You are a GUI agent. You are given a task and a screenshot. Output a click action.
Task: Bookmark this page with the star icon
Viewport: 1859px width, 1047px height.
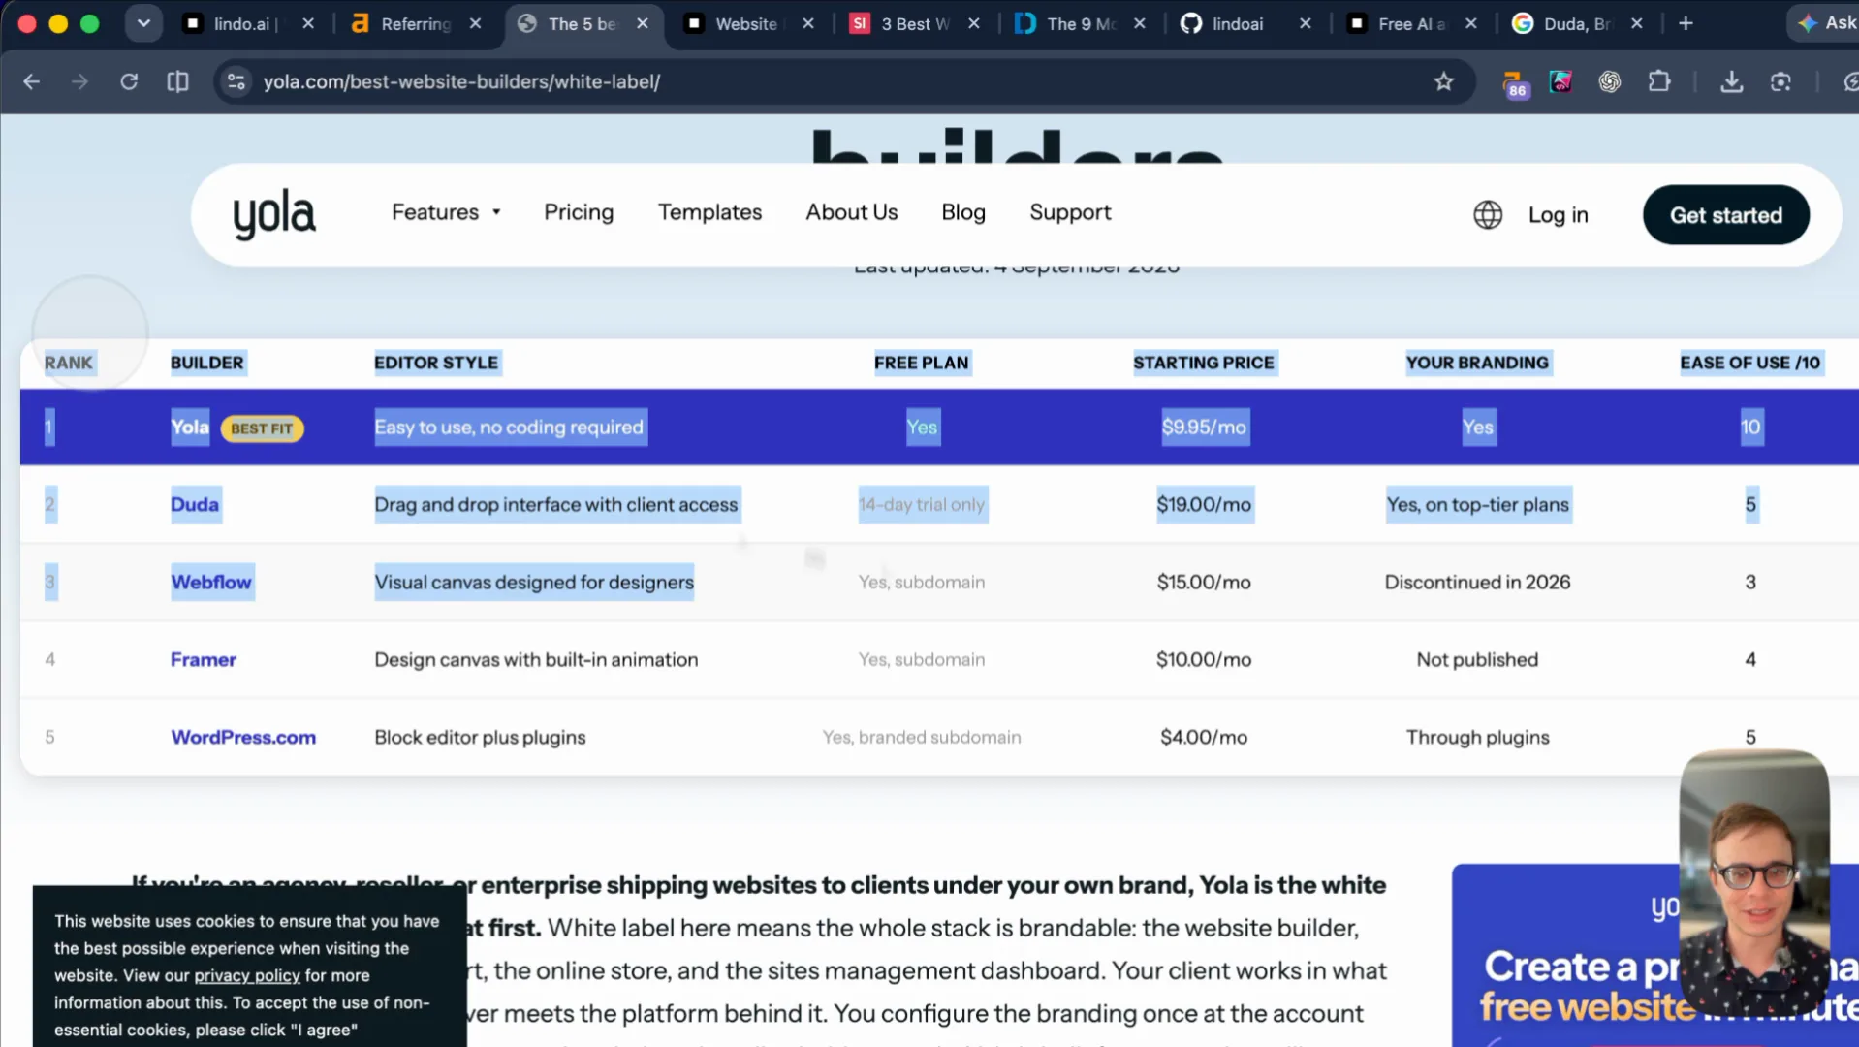pyautogui.click(x=1443, y=81)
